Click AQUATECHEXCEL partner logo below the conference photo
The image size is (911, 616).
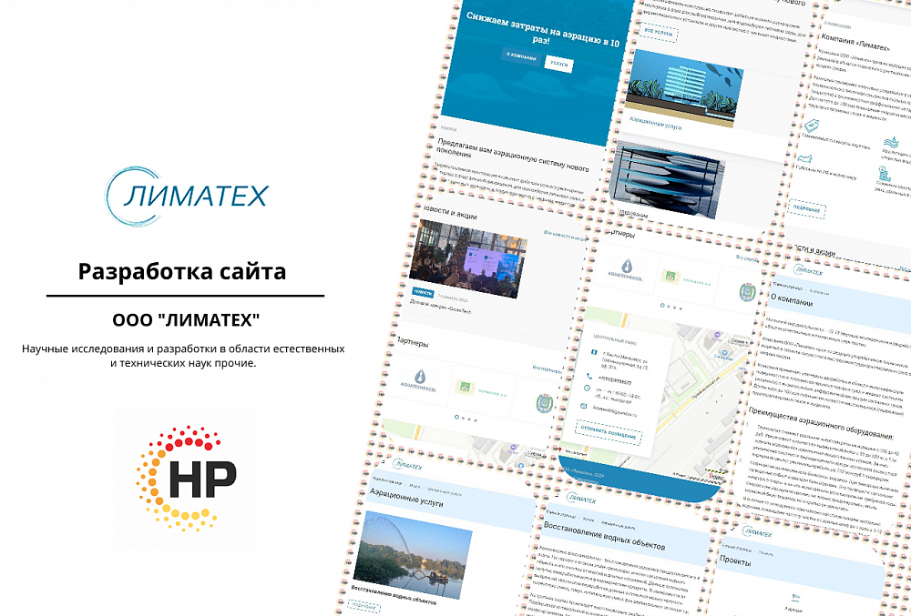coord(419,380)
